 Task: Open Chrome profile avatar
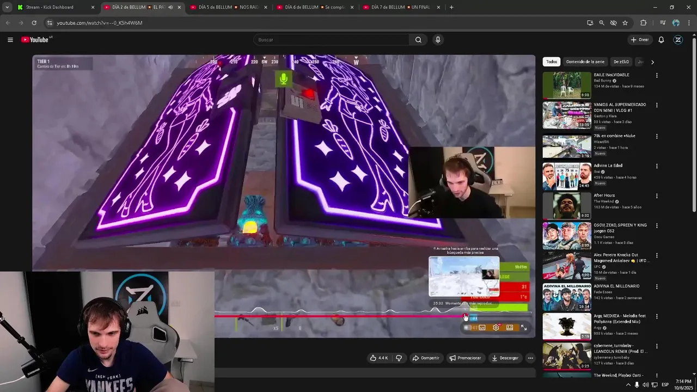[x=676, y=23]
